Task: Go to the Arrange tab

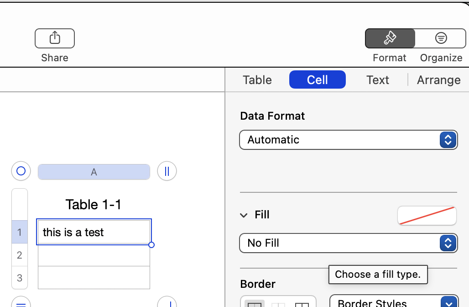Action: (439, 80)
